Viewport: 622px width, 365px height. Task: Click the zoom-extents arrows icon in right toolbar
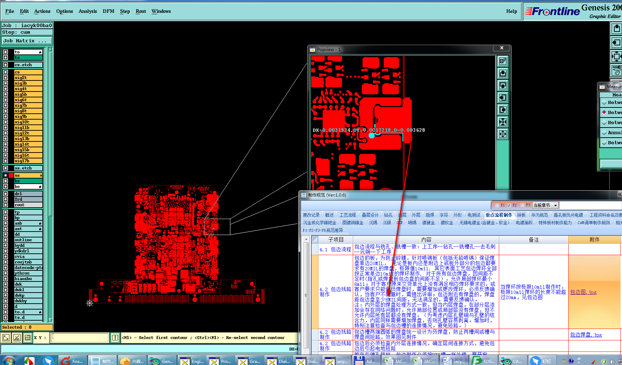pyautogui.click(x=616, y=56)
